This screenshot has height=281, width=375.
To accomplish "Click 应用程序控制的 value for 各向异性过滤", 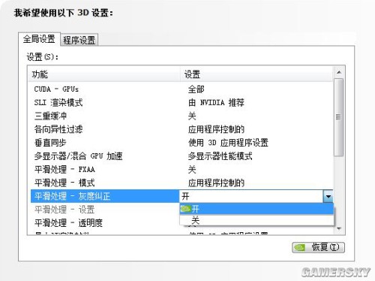I will click(x=216, y=129).
